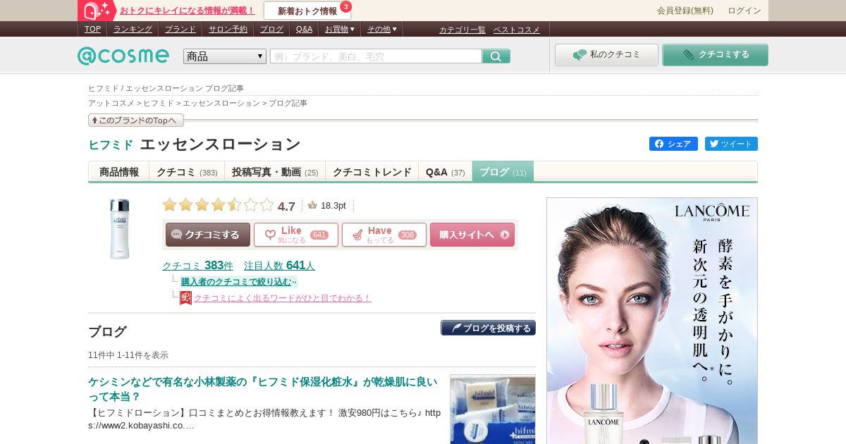Click the red keyword icon
The image size is (846, 444).
click(185, 298)
